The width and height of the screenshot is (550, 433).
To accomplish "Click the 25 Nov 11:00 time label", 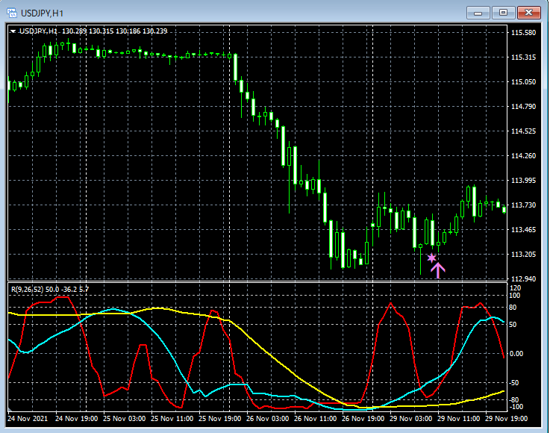I will click(170, 420).
